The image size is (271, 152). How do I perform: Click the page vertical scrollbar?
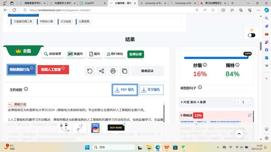[261, 46]
